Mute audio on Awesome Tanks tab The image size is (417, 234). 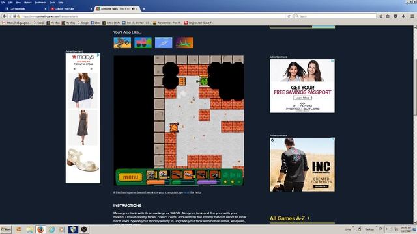click(133, 8)
